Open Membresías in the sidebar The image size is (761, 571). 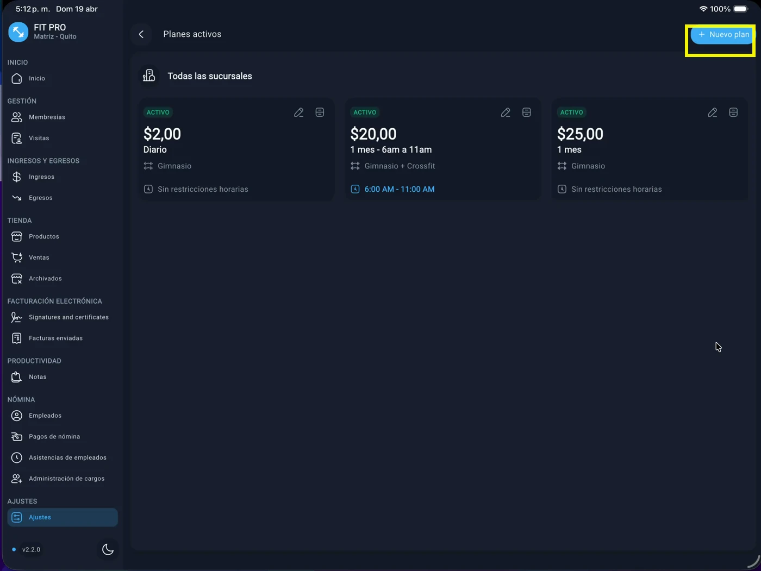click(x=47, y=117)
